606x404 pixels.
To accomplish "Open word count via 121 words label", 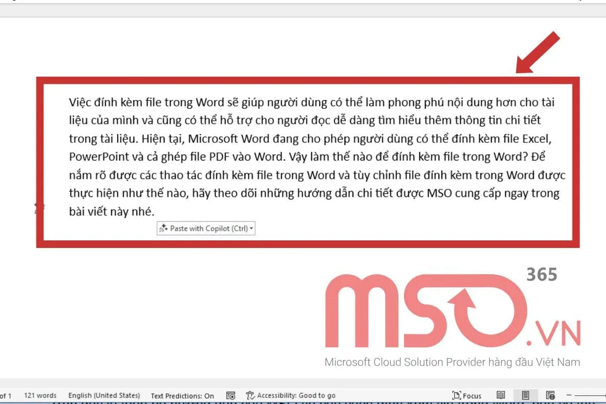I will [40, 395].
